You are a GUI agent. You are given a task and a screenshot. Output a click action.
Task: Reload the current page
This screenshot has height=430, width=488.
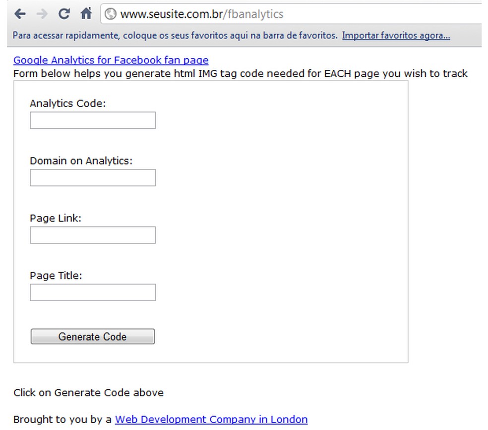coord(64,13)
